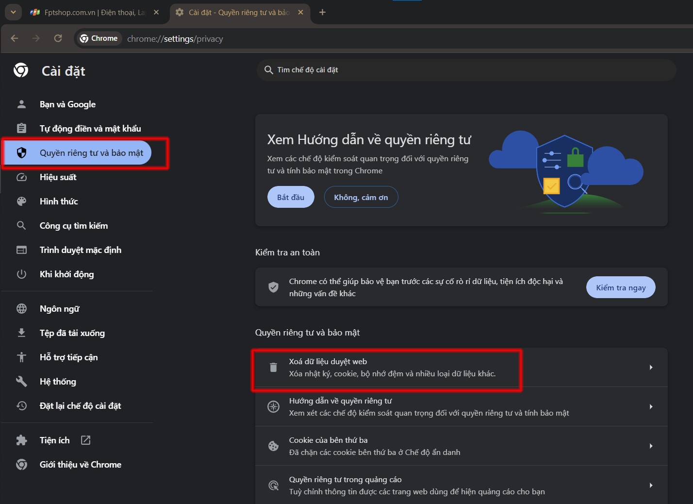Click the reload page icon
693x504 pixels.
[58, 38]
